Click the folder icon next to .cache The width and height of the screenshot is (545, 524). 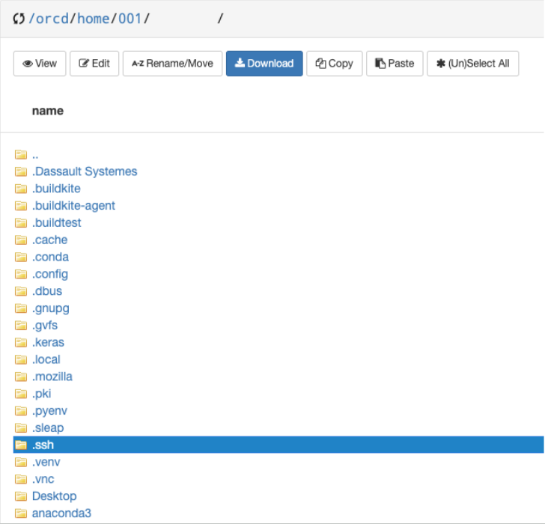coord(21,240)
